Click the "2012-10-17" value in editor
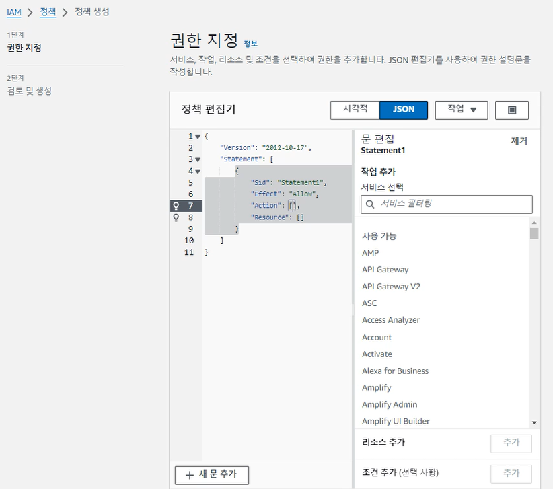 click(x=285, y=148)
